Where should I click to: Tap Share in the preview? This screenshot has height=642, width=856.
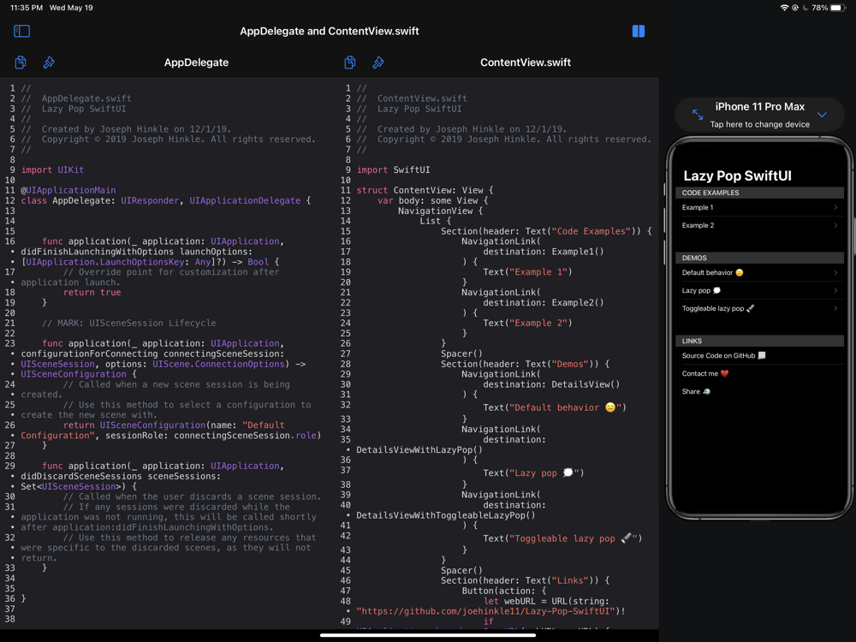[695, 391]
